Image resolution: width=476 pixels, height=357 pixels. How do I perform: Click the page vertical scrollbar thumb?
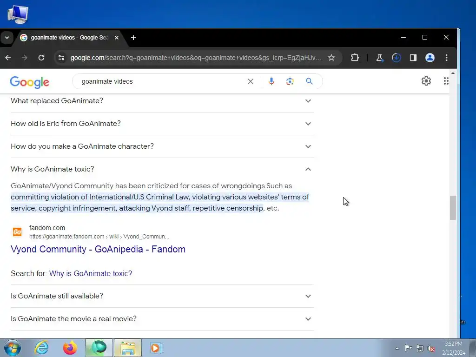point(453,208)
